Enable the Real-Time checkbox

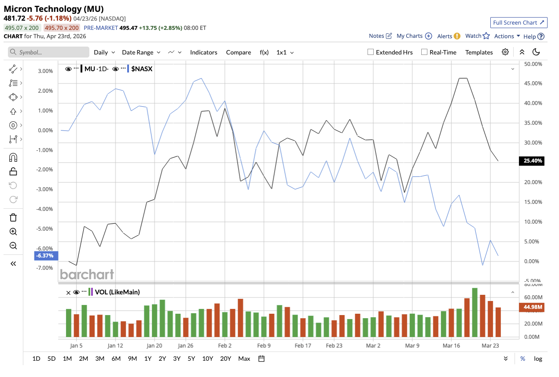tap(424, 52)
